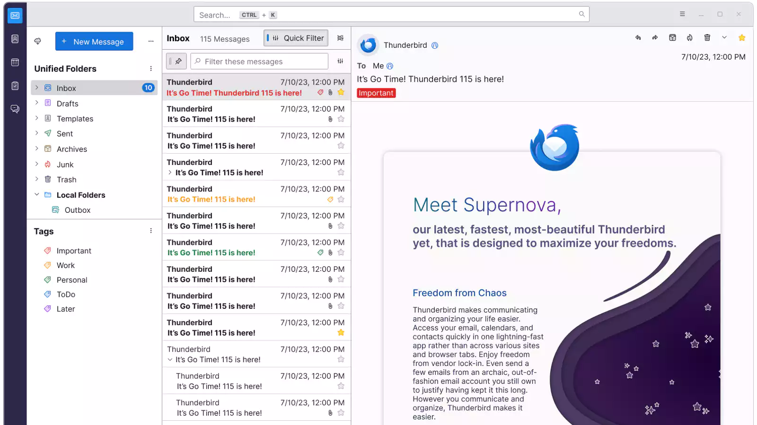
Task: Collapse the expanded message thread chevron
Action: tap(170, 360)
